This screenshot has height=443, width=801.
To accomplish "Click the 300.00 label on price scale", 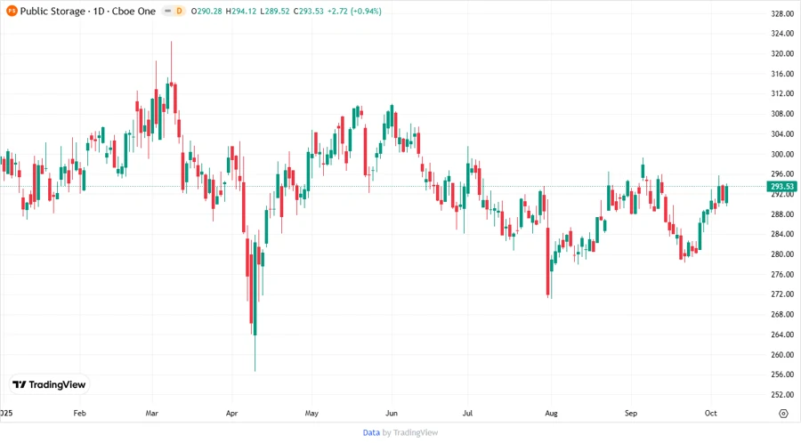I will (x=781, y=154).
